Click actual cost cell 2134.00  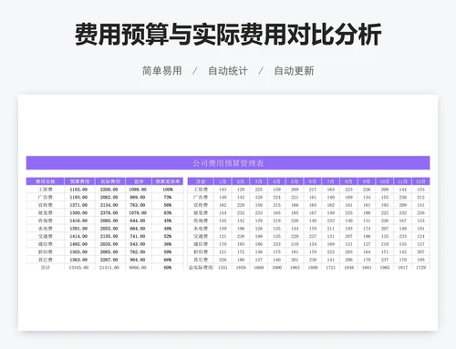click(109, 205)
